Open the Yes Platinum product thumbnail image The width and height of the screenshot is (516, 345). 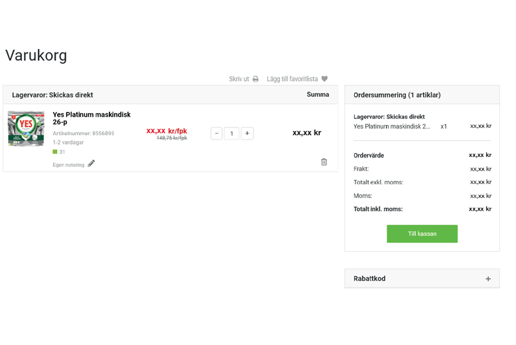click(x=26, y=128)
